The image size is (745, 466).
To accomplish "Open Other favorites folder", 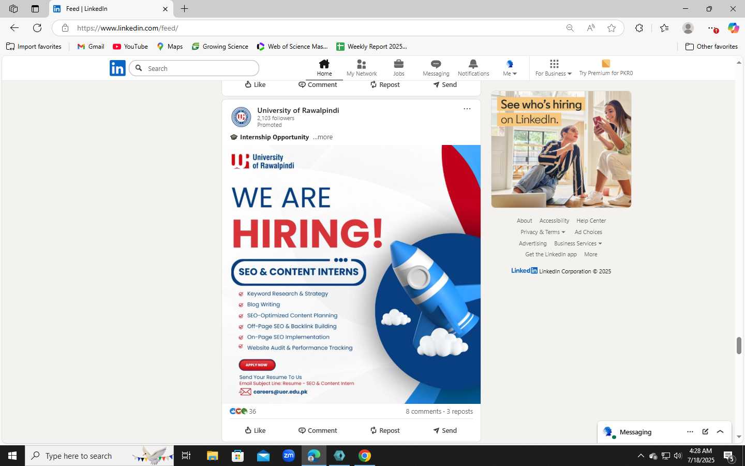I will click(711, 47).
